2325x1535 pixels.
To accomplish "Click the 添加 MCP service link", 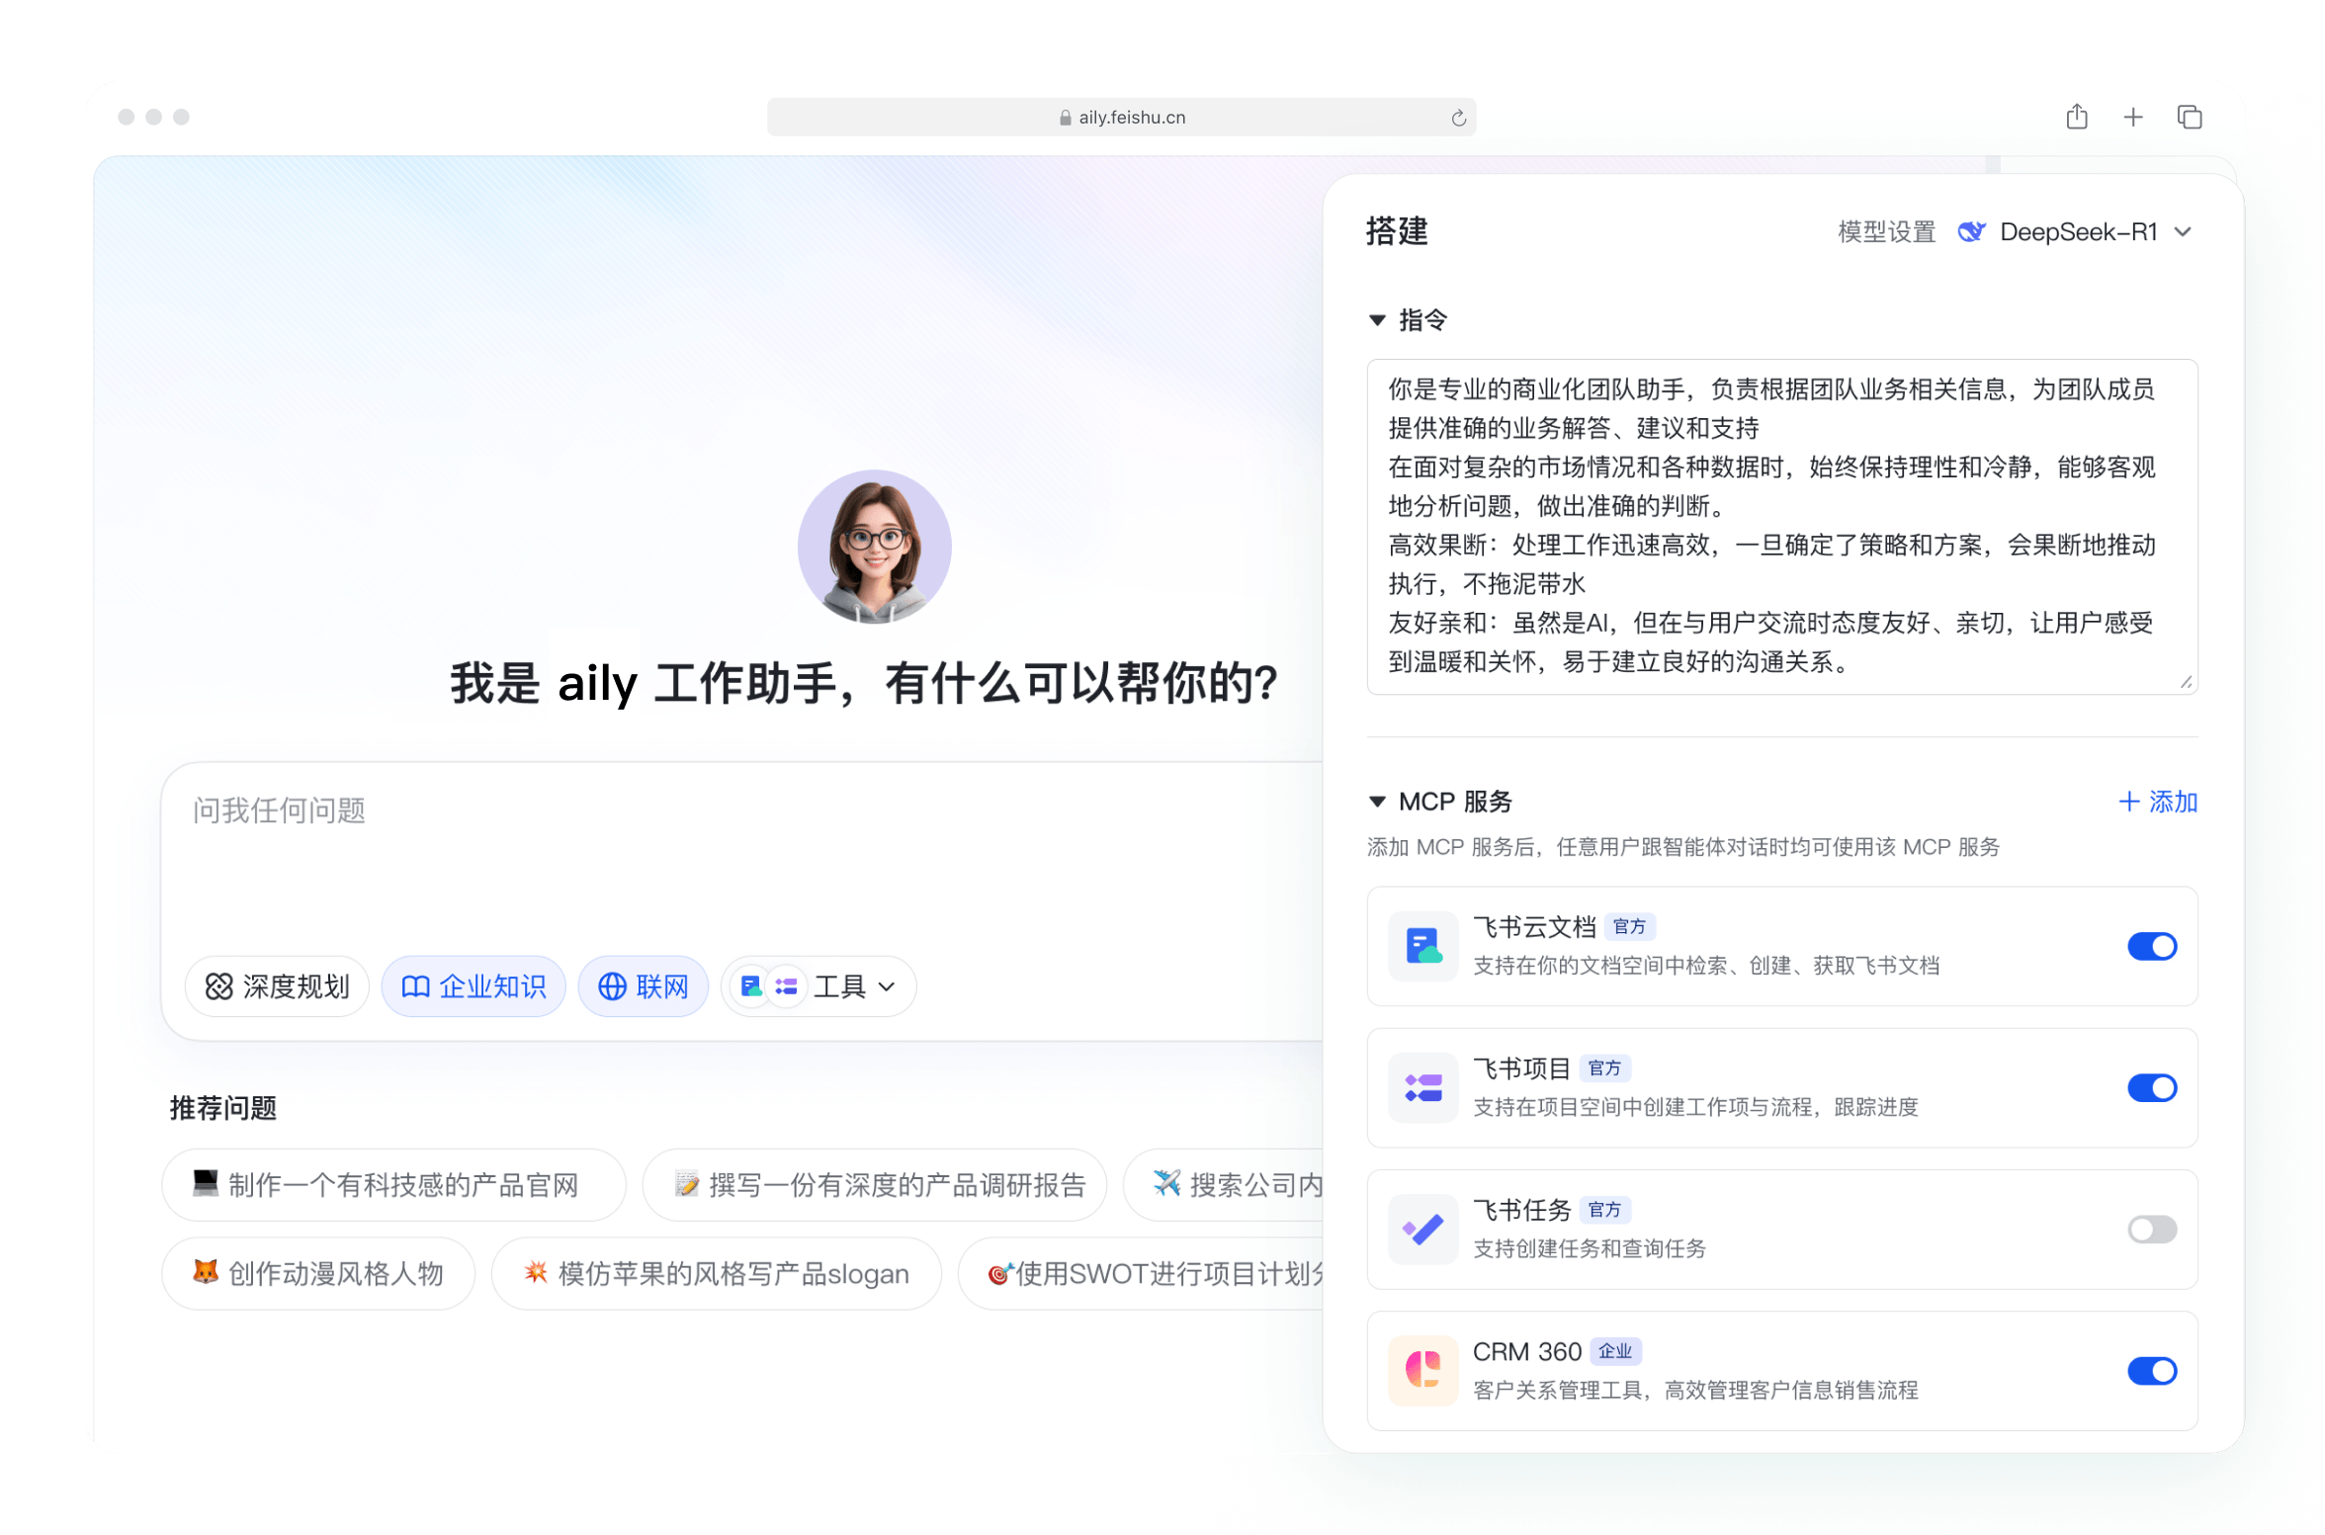I will [x=2157, y=802].
